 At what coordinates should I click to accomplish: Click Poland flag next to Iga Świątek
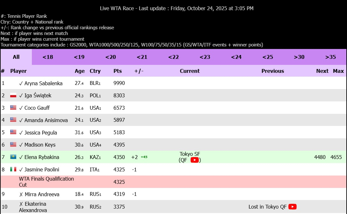(x=13, y=95)
